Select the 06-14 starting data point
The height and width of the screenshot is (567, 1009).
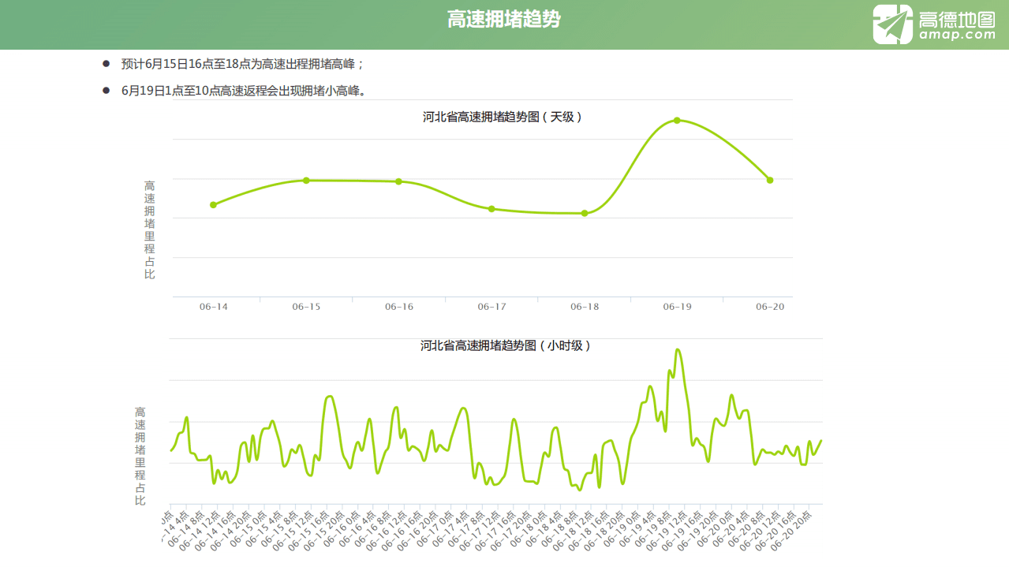pos(213,204)
